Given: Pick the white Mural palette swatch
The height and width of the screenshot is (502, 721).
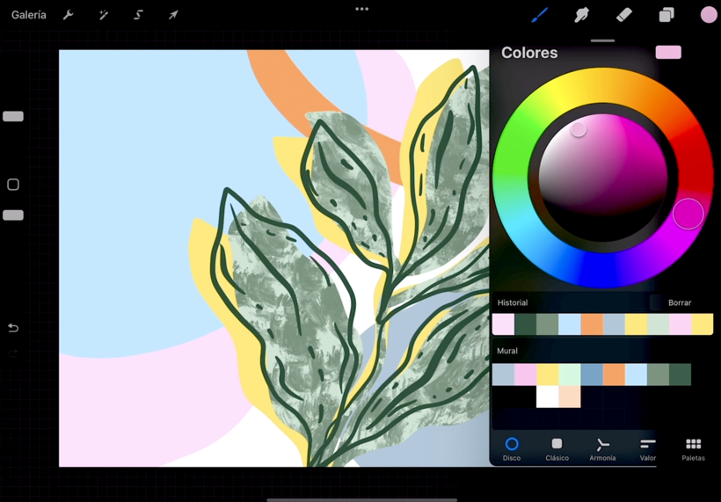Looking at the screenshot, I should click(547, 397).
